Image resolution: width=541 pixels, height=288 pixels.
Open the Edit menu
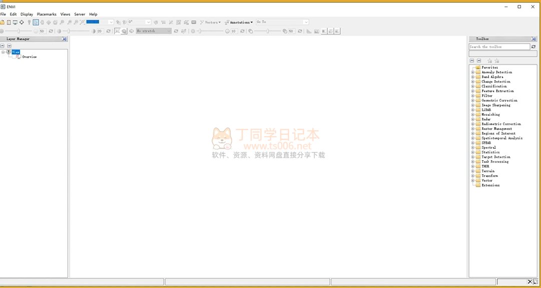coord(13,14)
